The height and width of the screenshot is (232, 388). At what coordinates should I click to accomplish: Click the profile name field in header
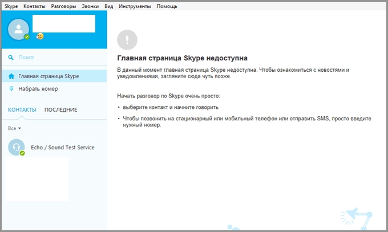tap(64, 23)
